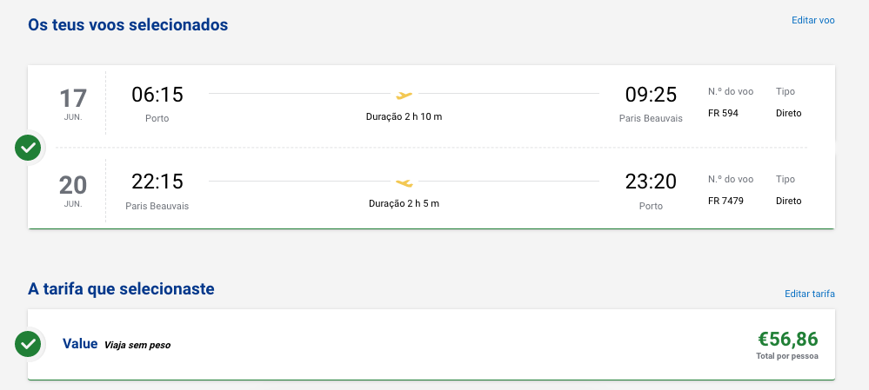This screenshot has width=869, height=390.
Task: Select the 20 JUN. return date
Action: point(72,191)
